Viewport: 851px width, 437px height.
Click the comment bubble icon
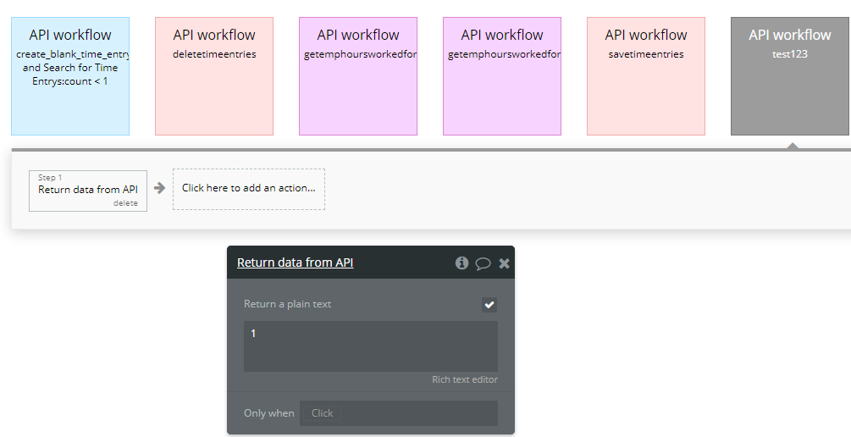(483, 263)
